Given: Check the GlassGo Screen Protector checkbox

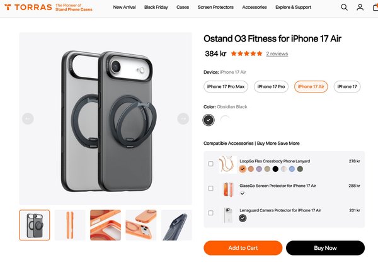Looking at the screenshot, I should coord(210,188).
